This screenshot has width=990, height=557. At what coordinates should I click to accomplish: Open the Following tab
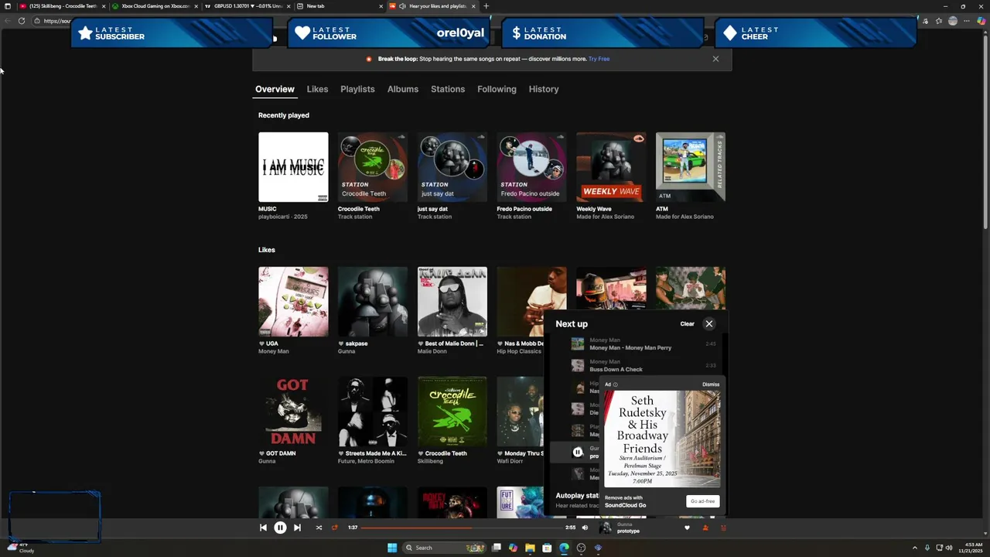click(497, 89)
